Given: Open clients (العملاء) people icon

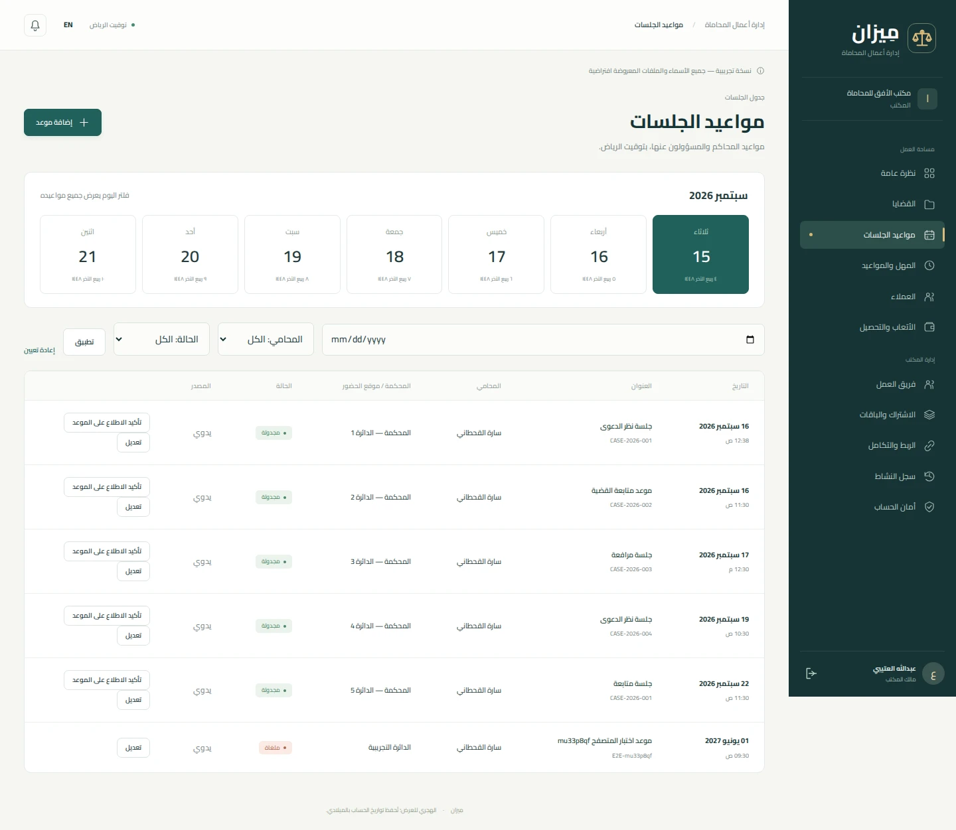Looking at the screenshot, I should point(929,297).
